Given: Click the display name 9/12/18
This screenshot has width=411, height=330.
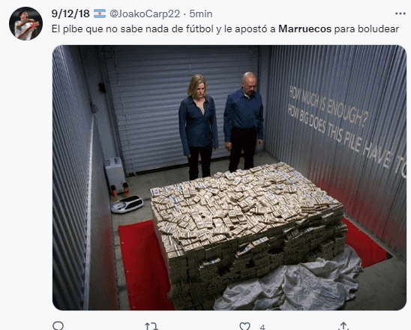Looking at the screenshot, I should pos(70,13).
